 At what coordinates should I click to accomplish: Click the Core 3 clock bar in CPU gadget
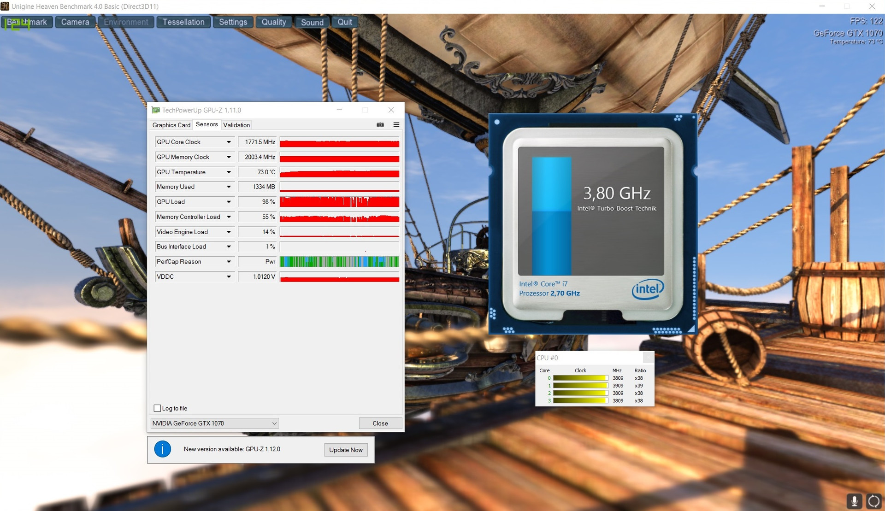click(580, 401)
